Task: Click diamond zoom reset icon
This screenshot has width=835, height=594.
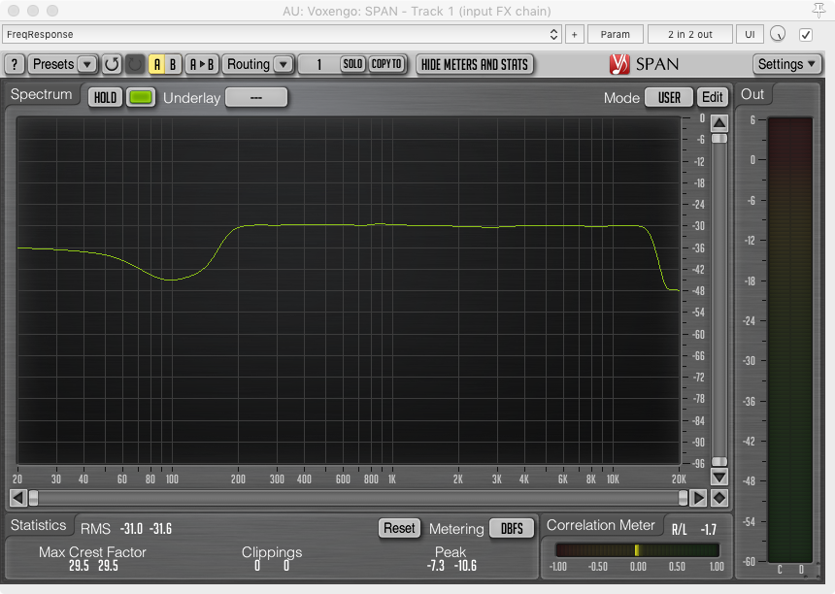Action: click(719, 498)
